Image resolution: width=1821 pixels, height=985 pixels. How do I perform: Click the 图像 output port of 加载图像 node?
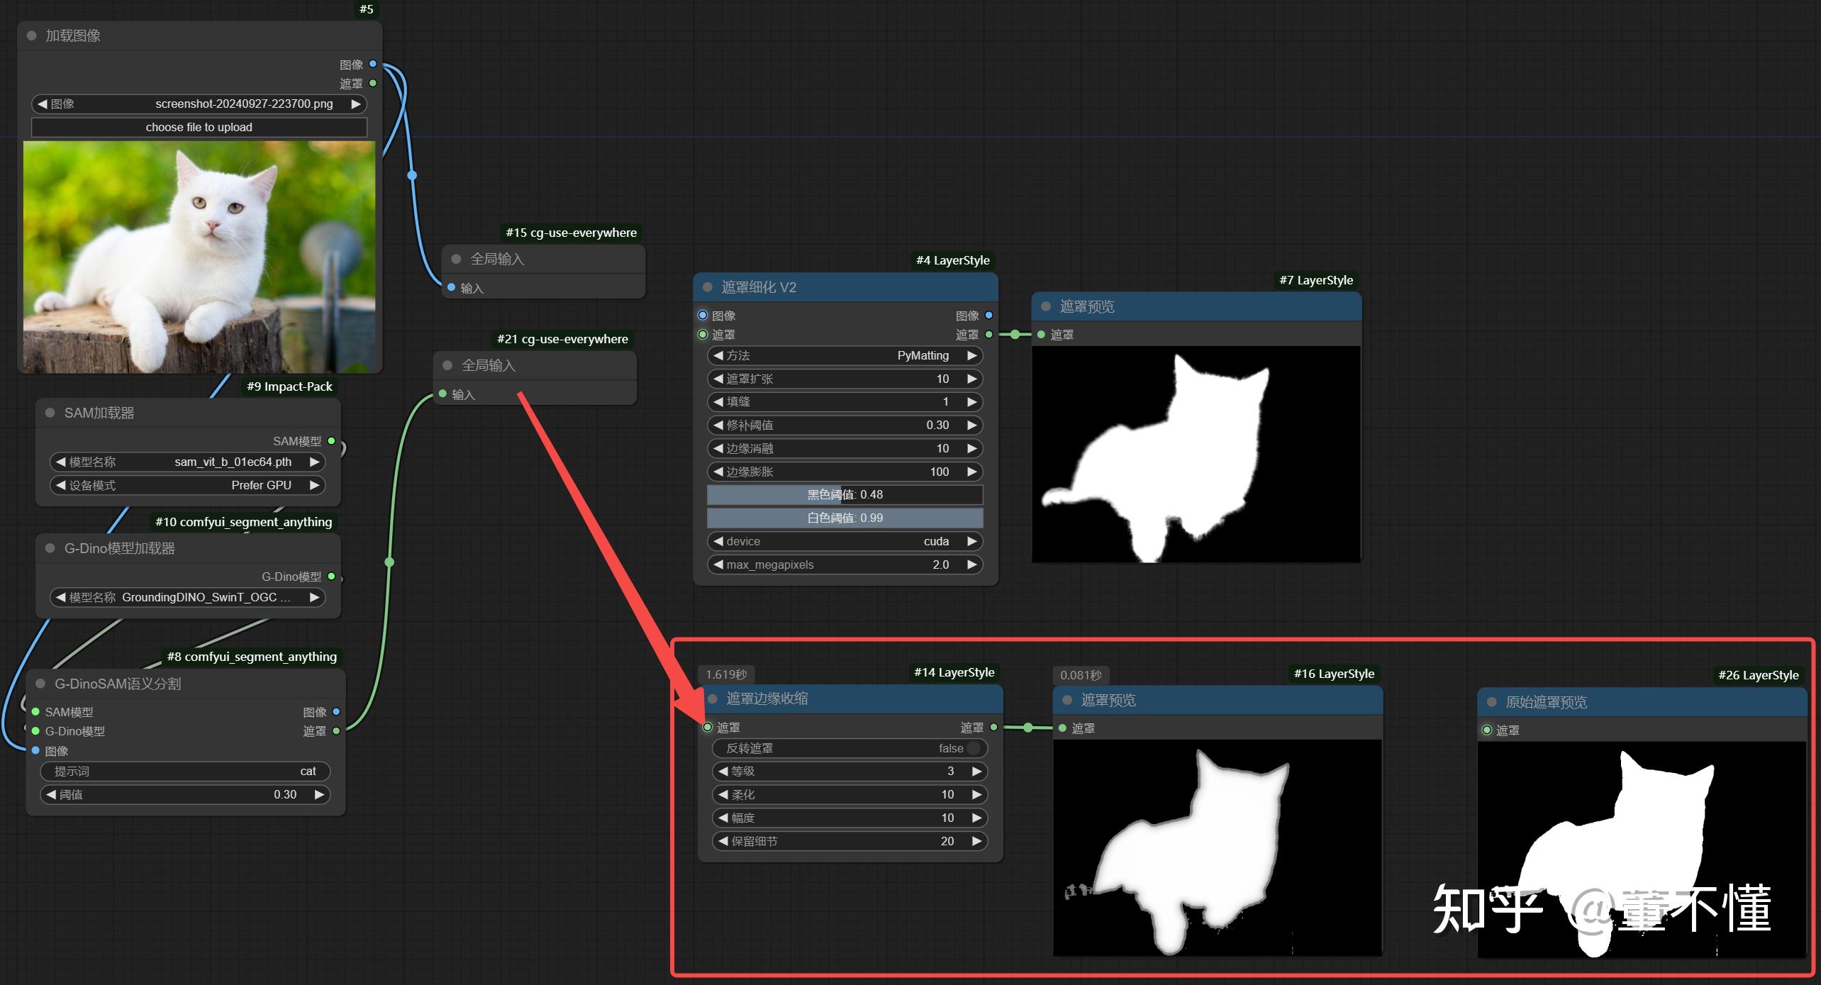pos(373,64)
